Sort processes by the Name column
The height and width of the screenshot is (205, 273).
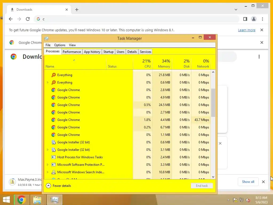point(75,64)
